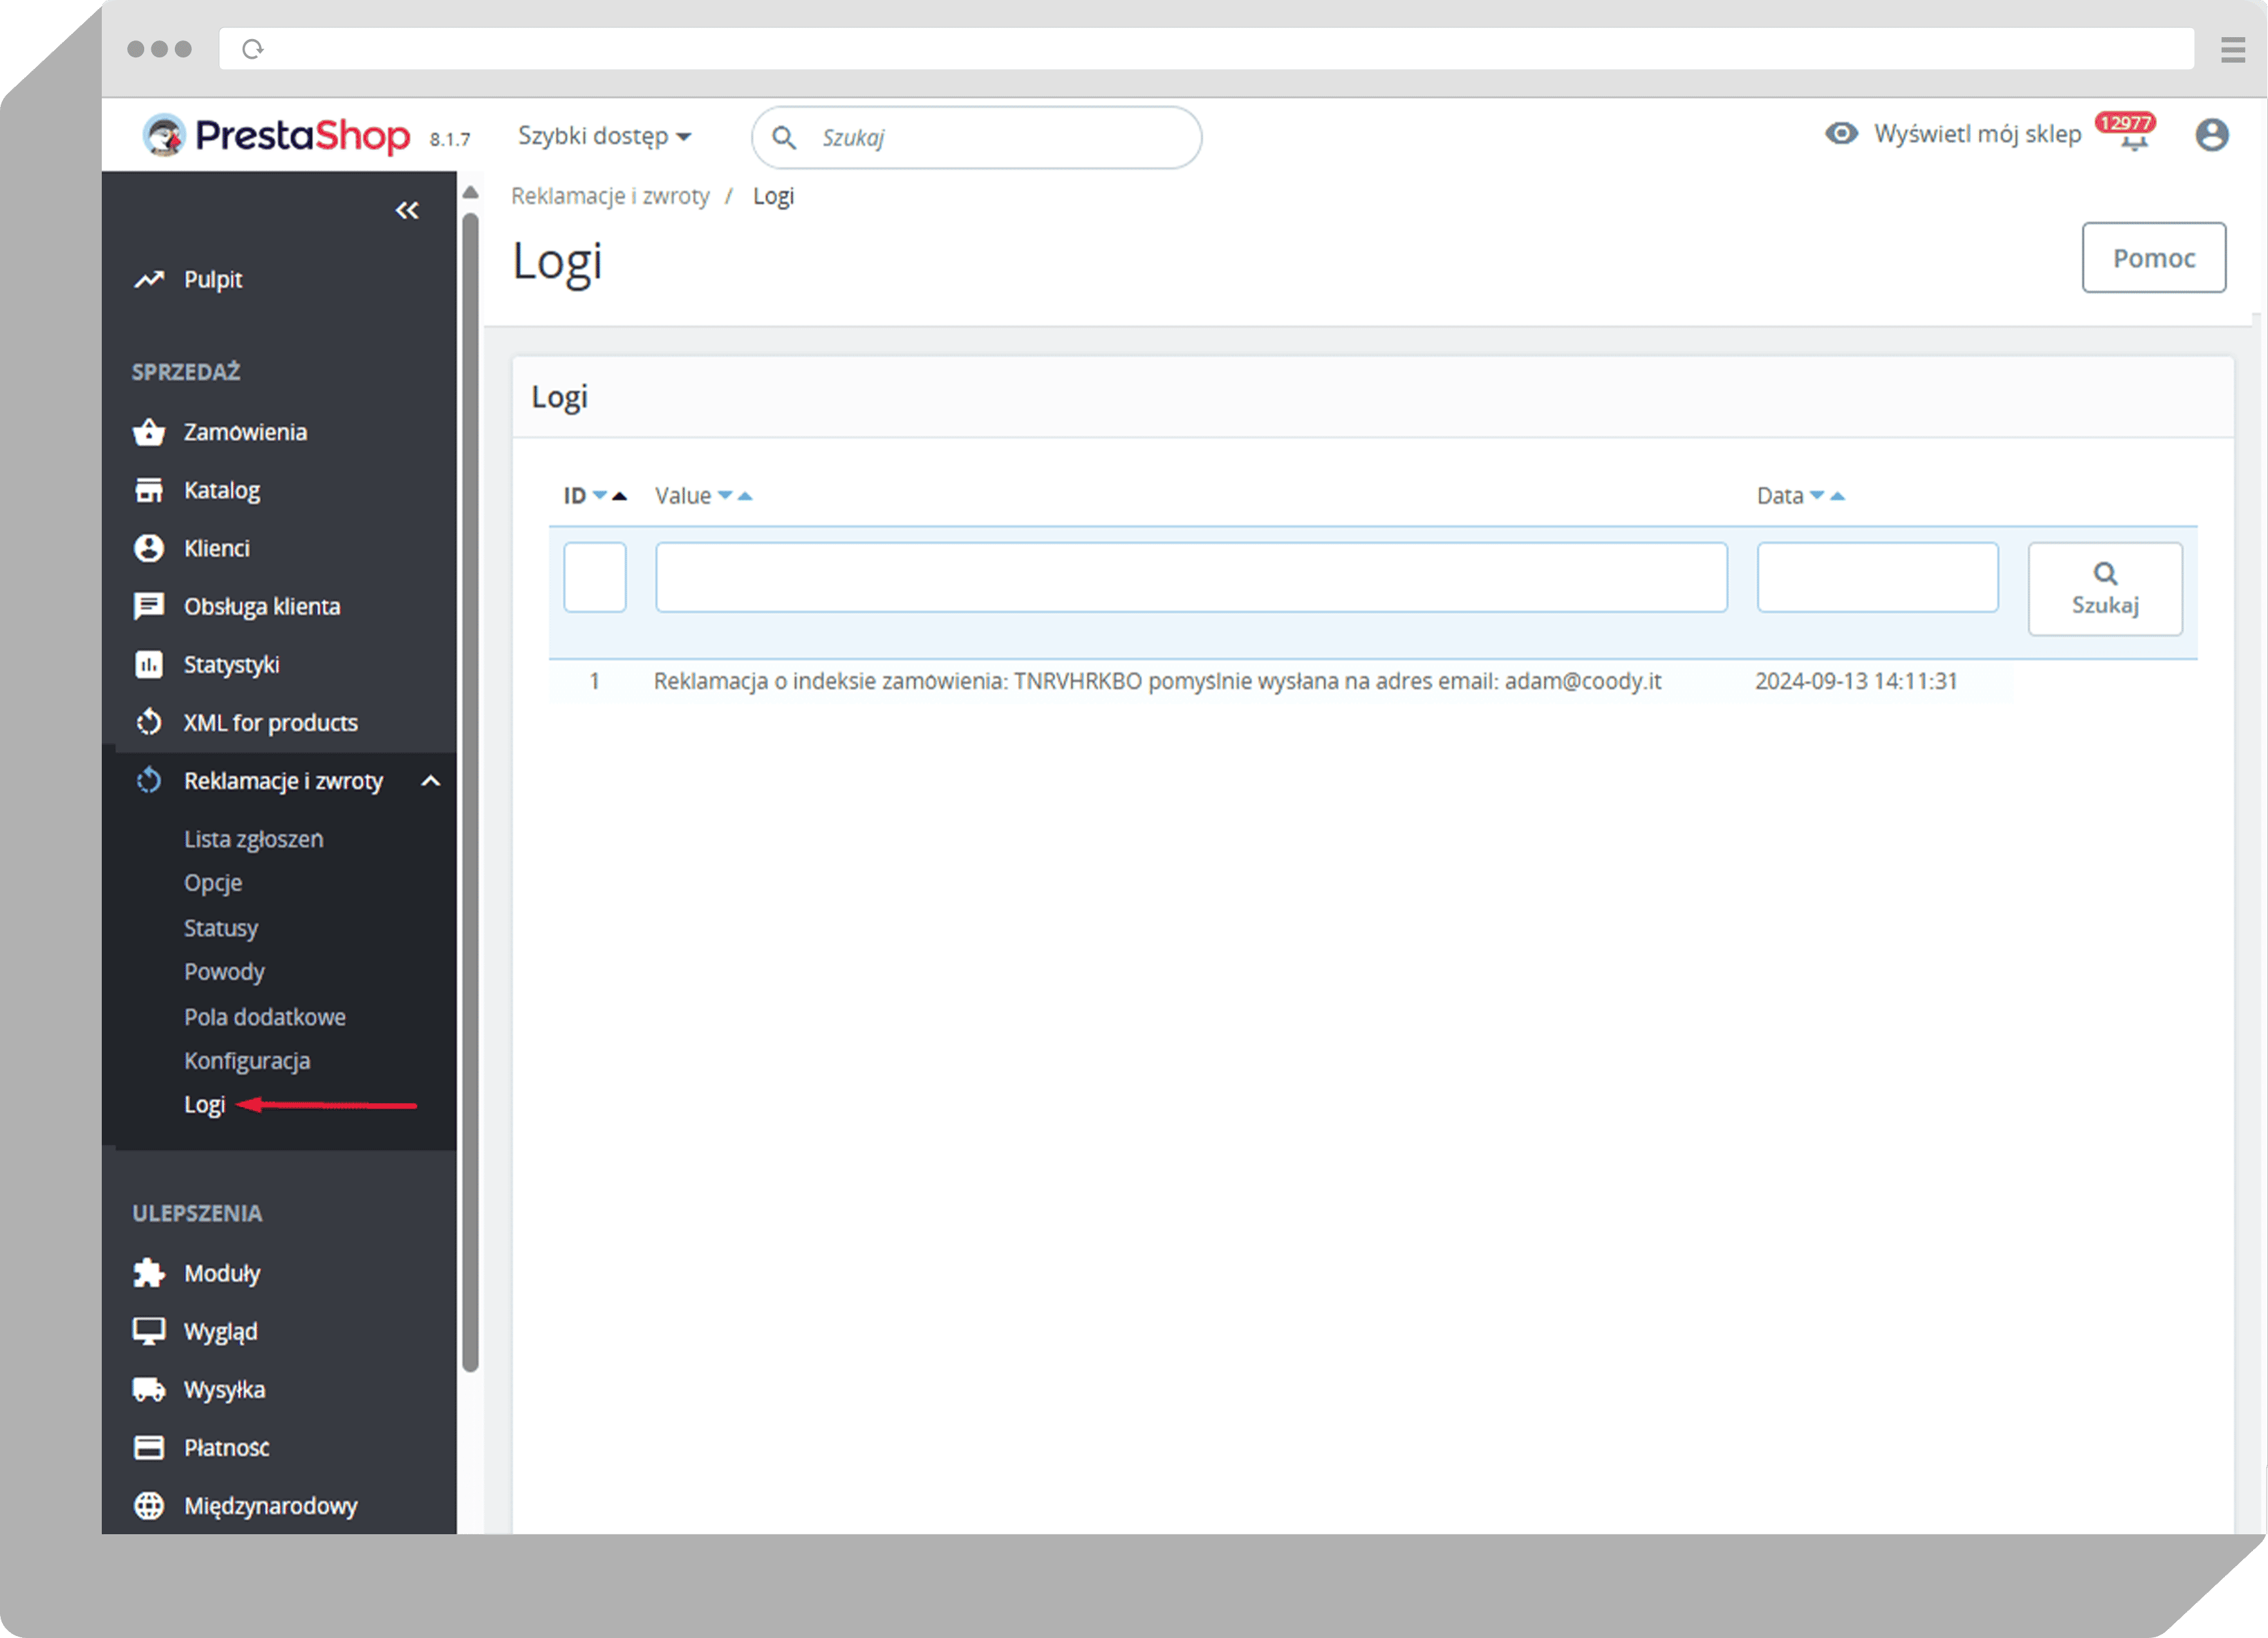Screen dimensions: 2268x1638
Task: Click the browser hamburger menu icon
Action: click(2232, 49)
